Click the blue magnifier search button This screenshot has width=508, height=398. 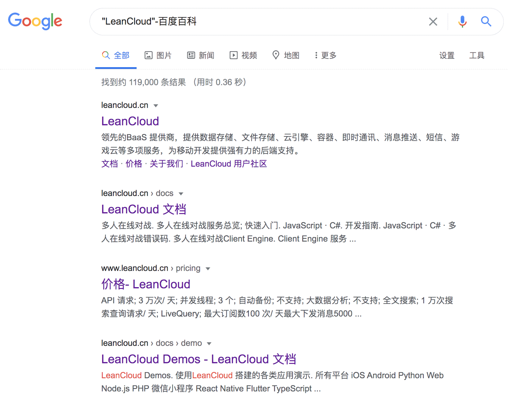tap(486, 21)
